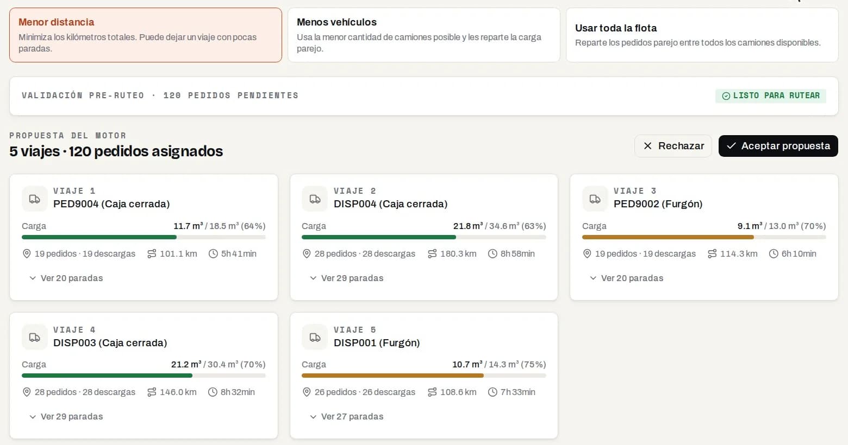The height and width of the screenshot is (445, 848).
Task: Click the truck icon on Viaje 4 card
Action: (x=35, y=338)
